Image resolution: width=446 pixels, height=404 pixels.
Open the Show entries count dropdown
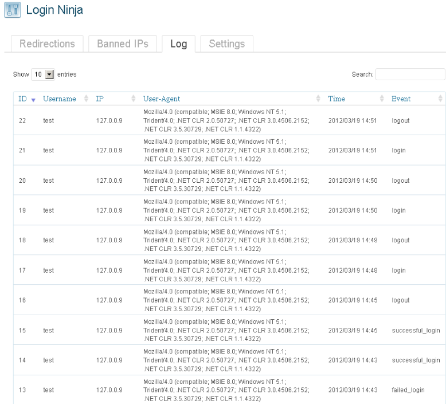point(42,74)
